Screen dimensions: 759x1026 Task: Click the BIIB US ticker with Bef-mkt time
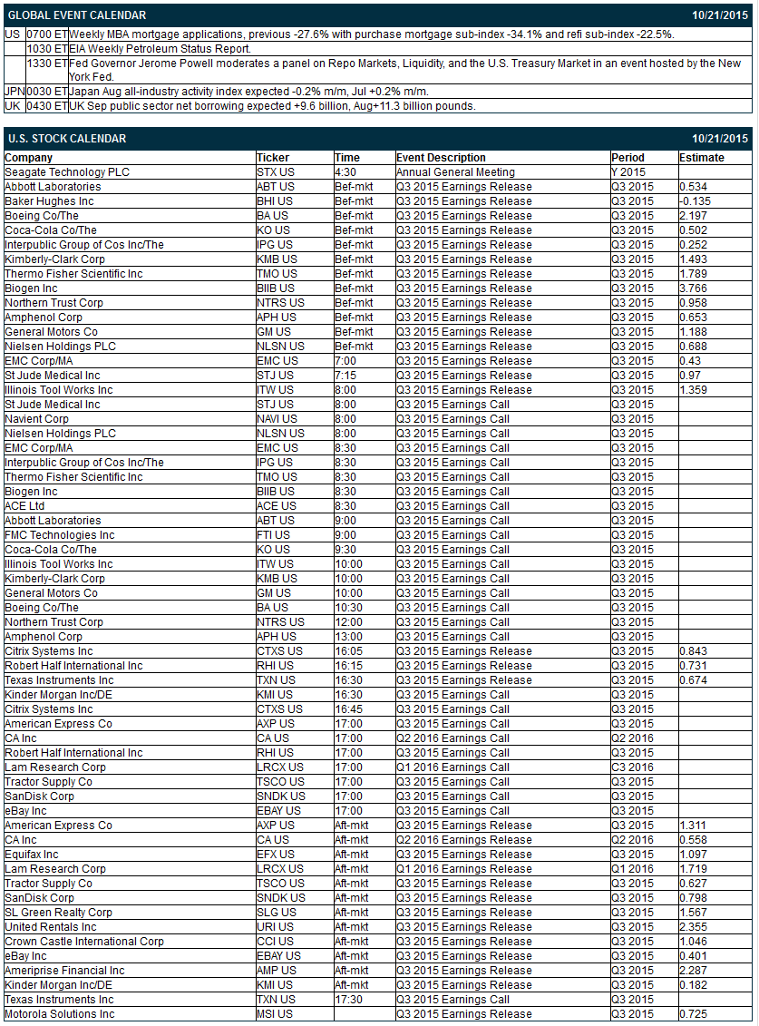276,288
